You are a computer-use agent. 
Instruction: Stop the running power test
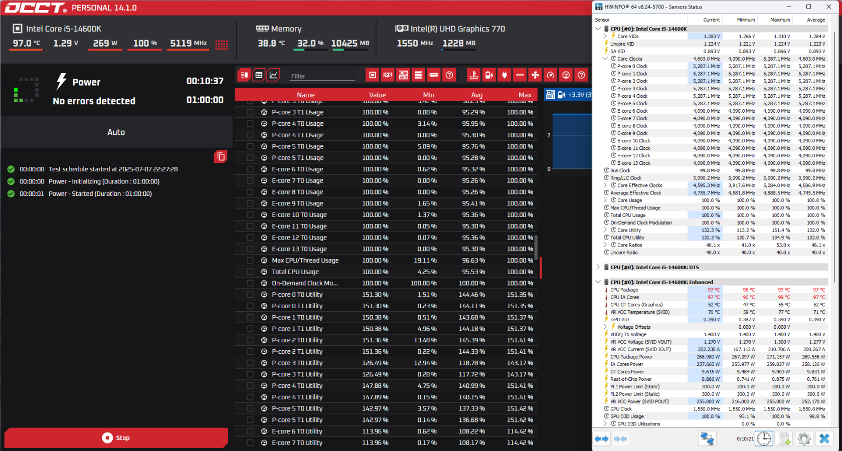tap(116, 437)
